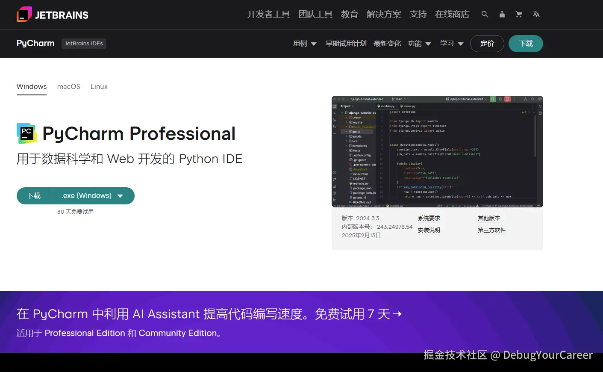Select the Windows tab
The width and height of the screenshot is (603, 372).
pos(32,86)
